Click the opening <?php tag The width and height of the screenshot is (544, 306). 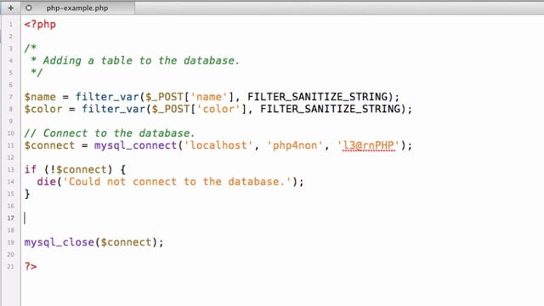point(40,25)
